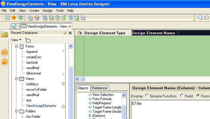Click the left arrow of the view's horizontal scrollbar
210x119 pixels.
77,79
